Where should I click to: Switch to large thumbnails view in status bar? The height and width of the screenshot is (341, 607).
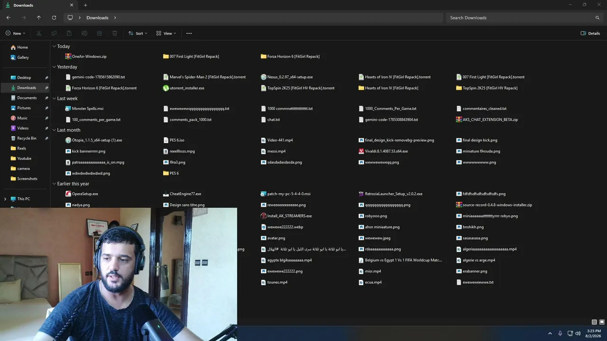coord(601,322)
